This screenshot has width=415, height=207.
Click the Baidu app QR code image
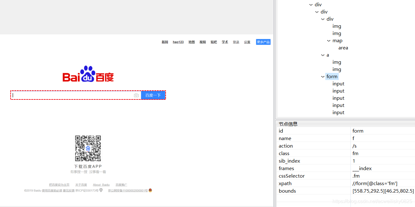(88, 148)
